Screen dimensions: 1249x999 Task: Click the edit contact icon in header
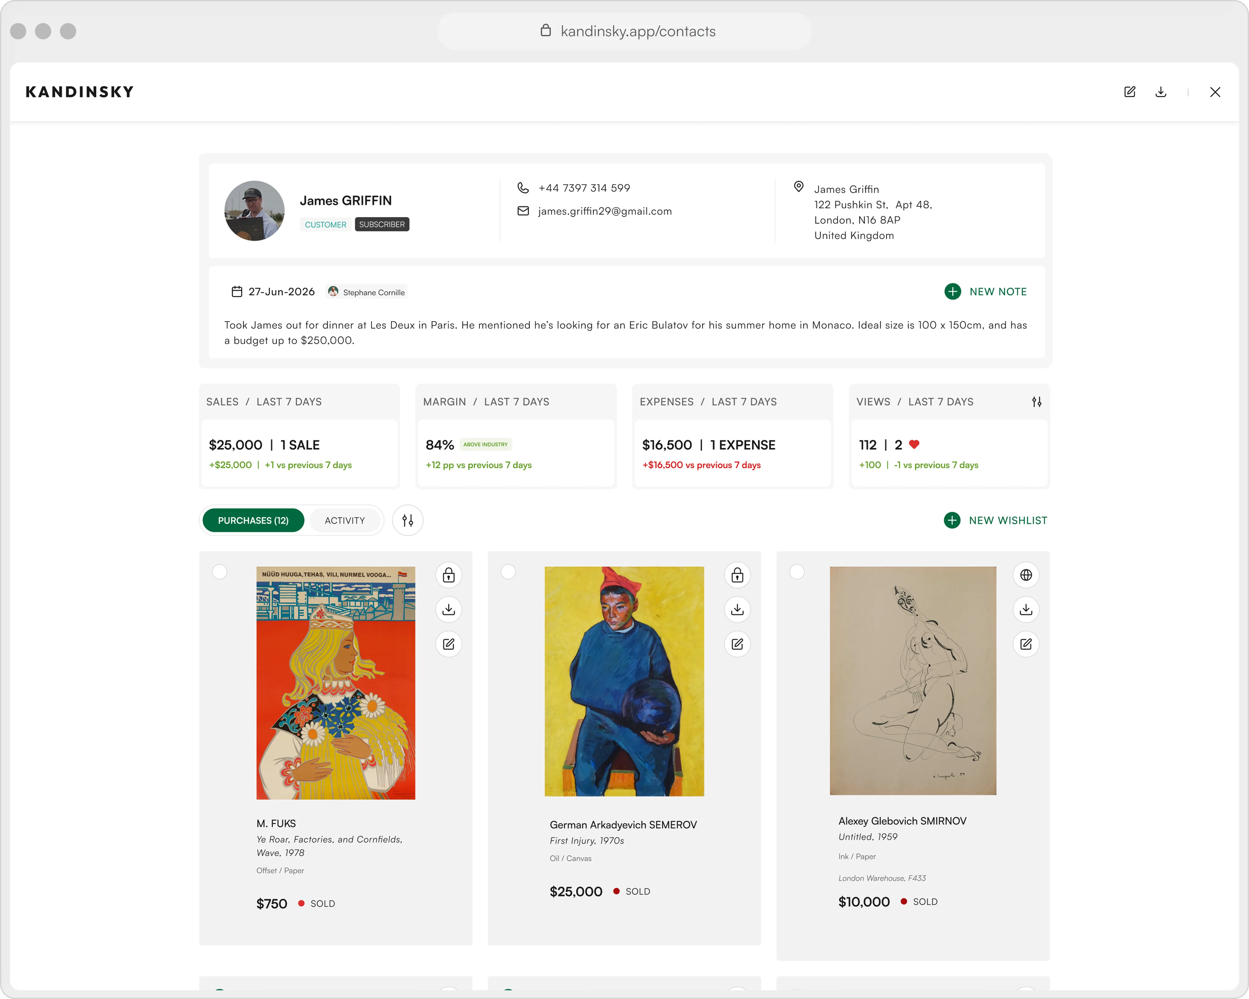pos(1130,92)
